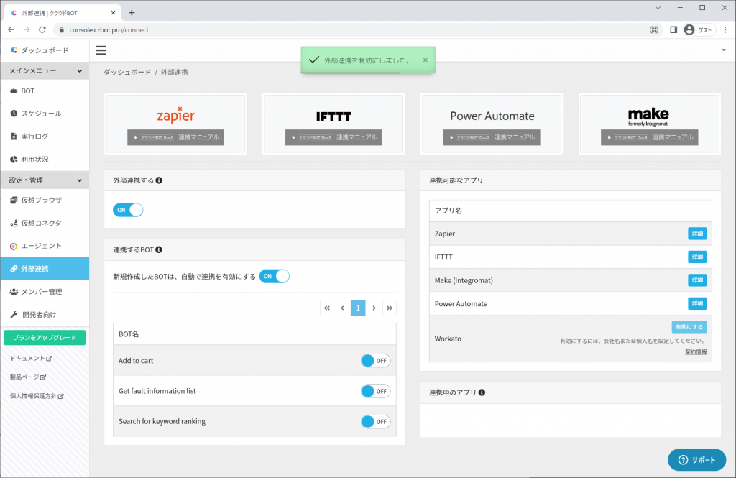Open the IFTTT 連携マニュアル button

tap(333, 137)
